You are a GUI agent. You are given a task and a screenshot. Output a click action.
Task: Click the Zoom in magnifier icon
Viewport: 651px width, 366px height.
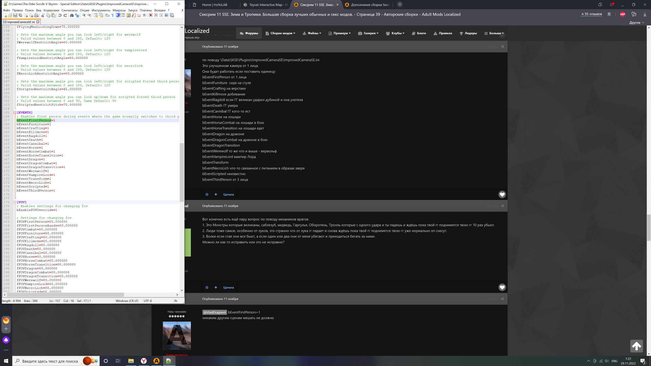84,15
